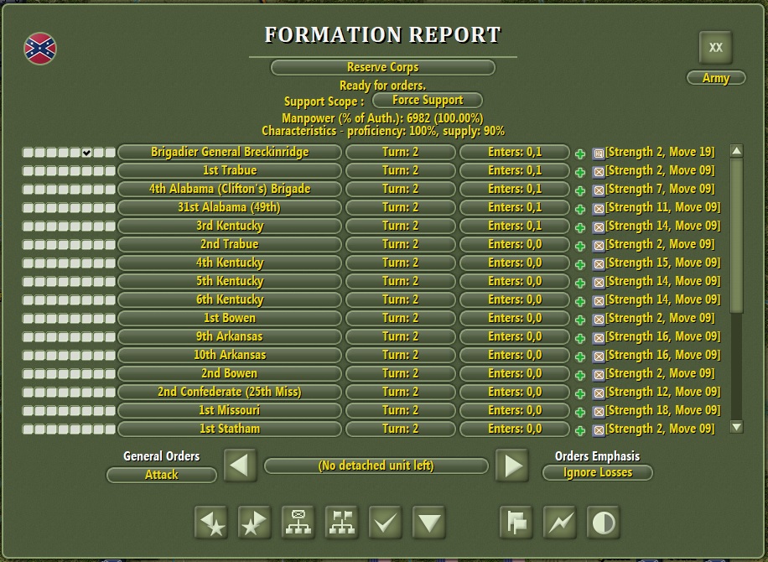This screenshot has height=562, width=768.
Task: Tick last checkbox in 10th Arkansas row
Action: tap(110, 355)
